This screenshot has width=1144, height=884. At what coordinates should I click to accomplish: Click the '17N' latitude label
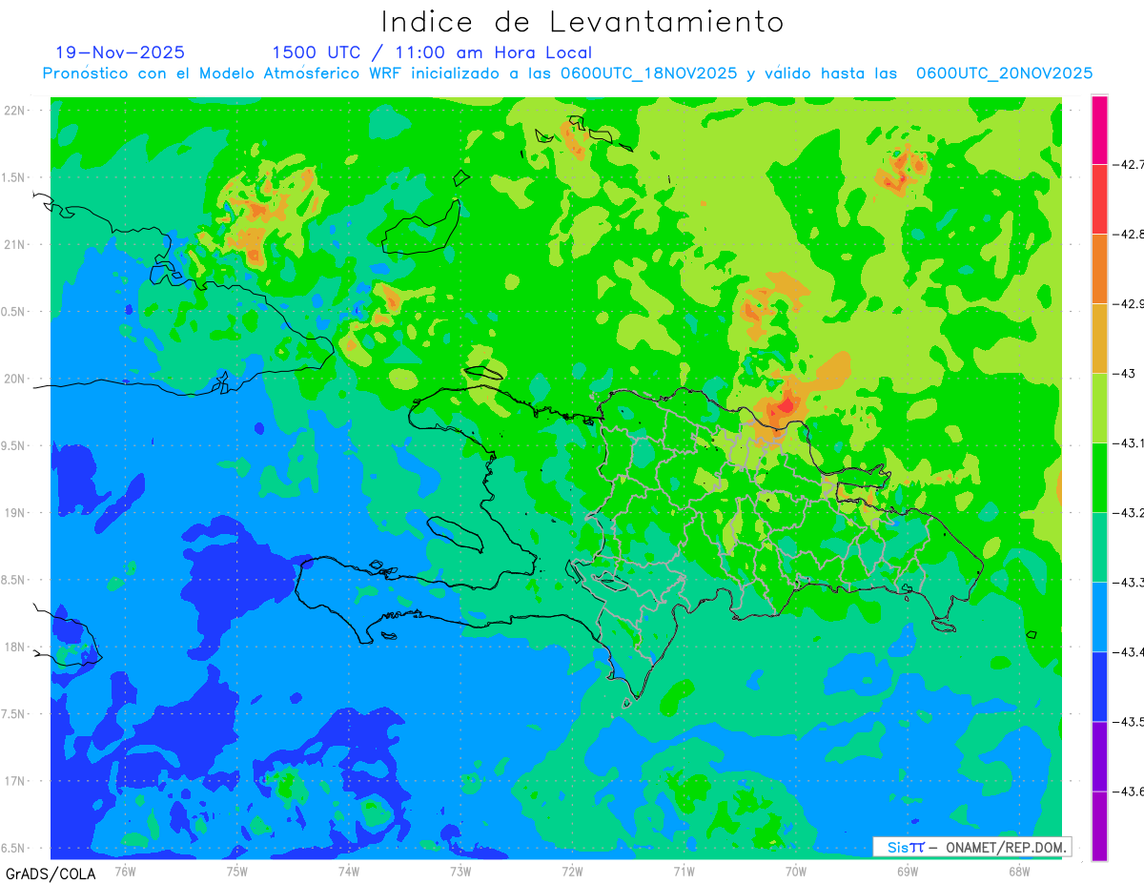pyautogui.click(x=14, y=782)
